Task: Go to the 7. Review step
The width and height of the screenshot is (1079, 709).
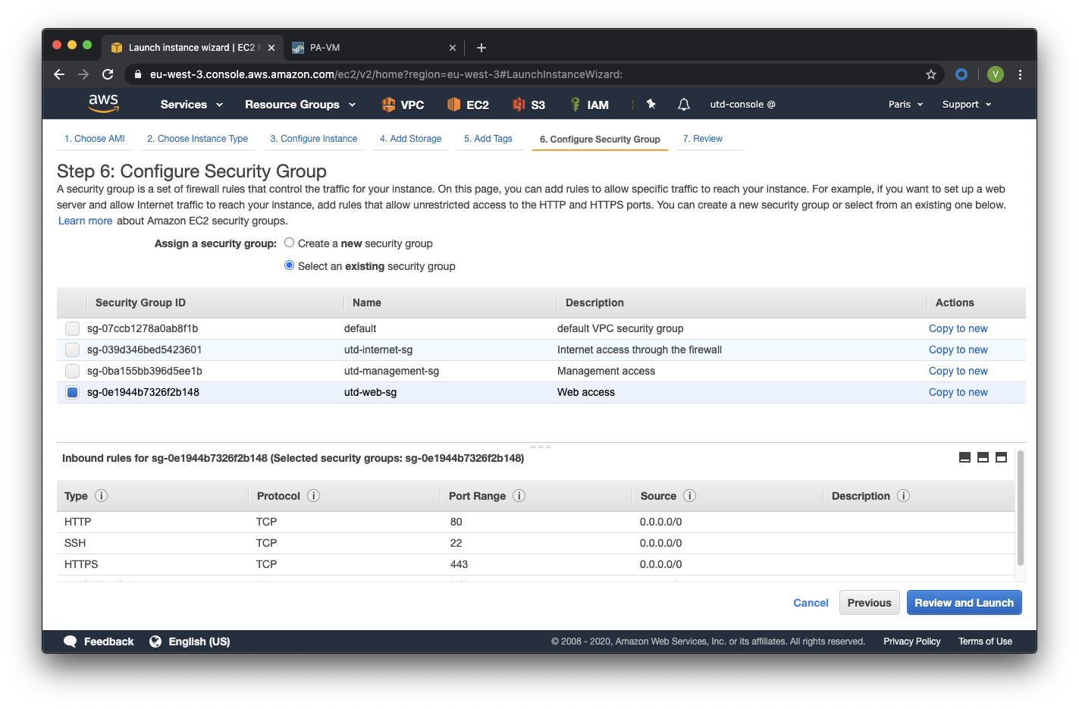Action: (703, 139)
